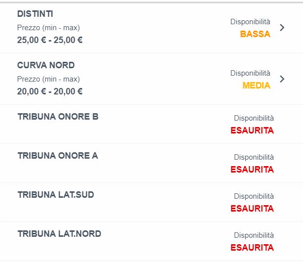303x263 pixels.
Task: Expand the DISTINTI sector chevron arrow
Action: 282,28
